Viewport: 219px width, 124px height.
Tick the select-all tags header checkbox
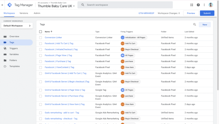pyautogui.click(x=40, y=32)
